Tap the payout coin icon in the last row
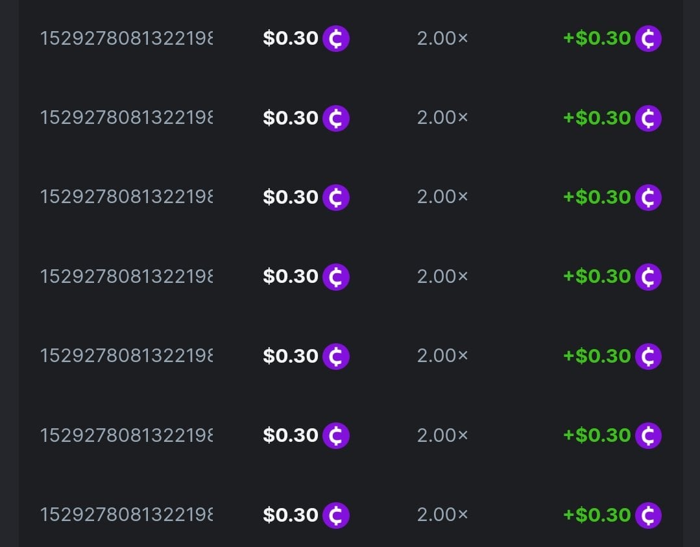 point(648,515)
